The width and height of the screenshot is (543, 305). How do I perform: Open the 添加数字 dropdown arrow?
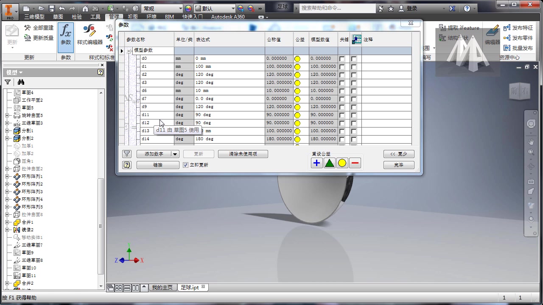[x=176, y=154]
